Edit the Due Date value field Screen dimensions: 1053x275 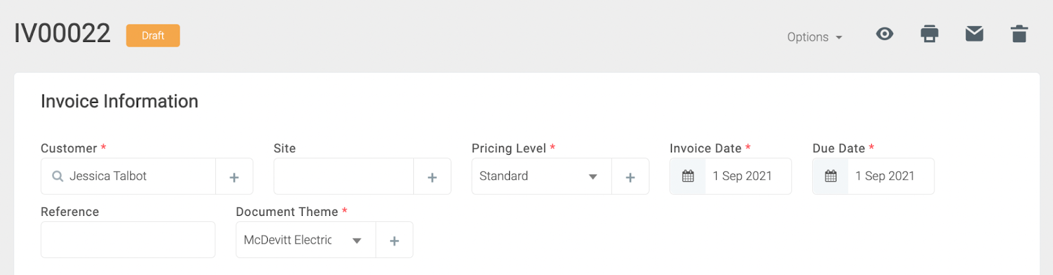pos(890,177)
